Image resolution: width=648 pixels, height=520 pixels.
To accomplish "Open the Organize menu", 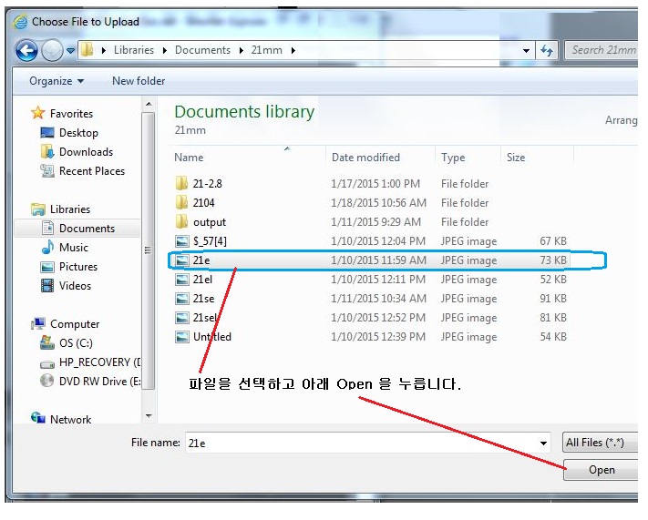I will pyautogui.click(x=57, y=81).
